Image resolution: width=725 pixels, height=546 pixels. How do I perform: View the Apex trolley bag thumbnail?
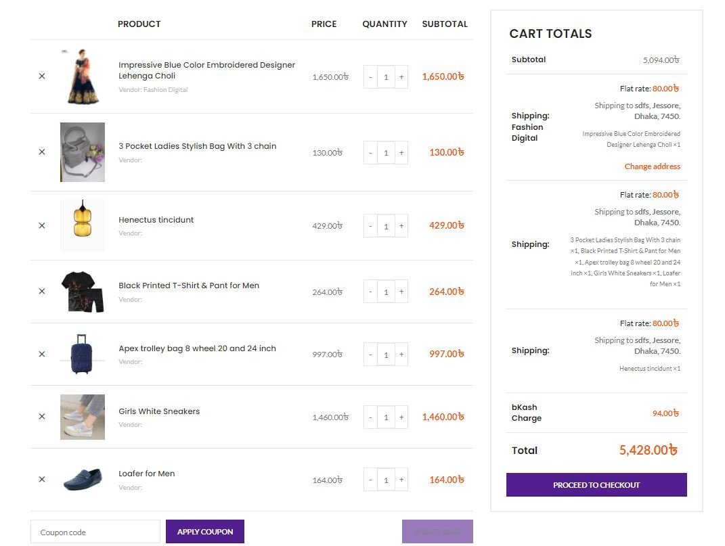[82, 354]
